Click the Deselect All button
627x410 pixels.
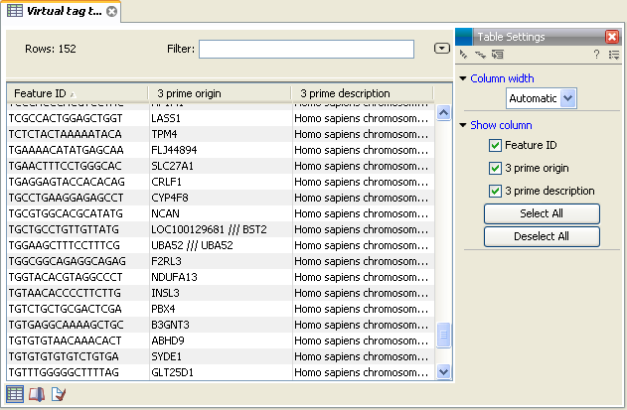542,236
